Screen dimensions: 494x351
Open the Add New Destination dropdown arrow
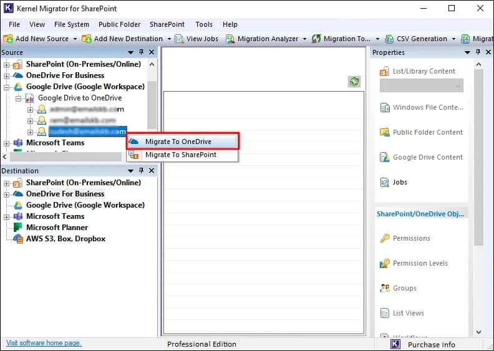(169, 39)
